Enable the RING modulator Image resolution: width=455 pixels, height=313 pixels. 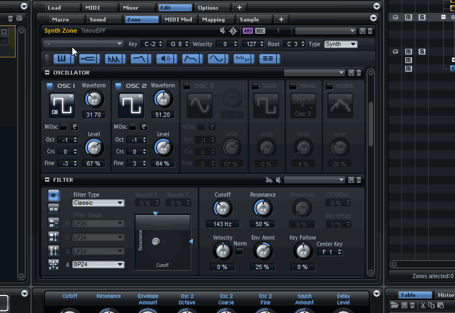(x=293, y=86)
